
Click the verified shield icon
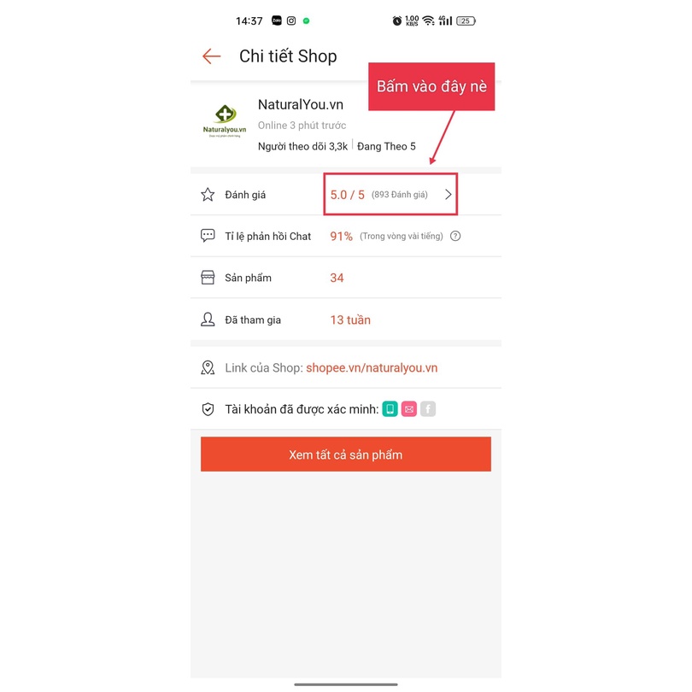pyautogui.click(x=208, y=409)
